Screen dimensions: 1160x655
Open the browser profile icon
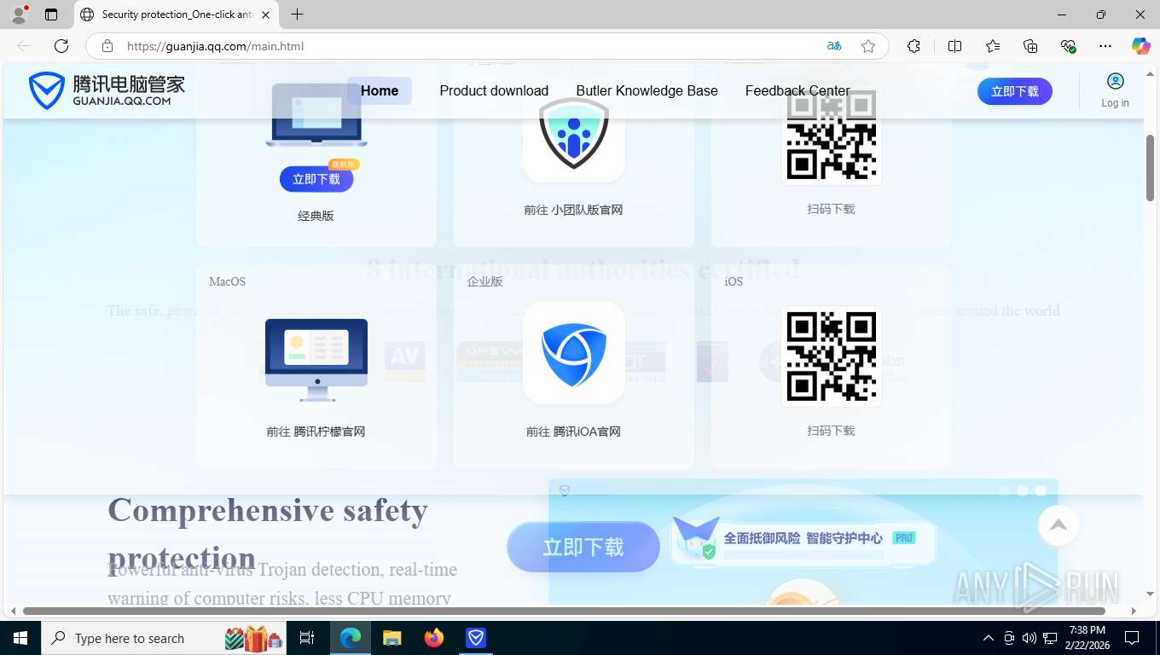(19, 14)
